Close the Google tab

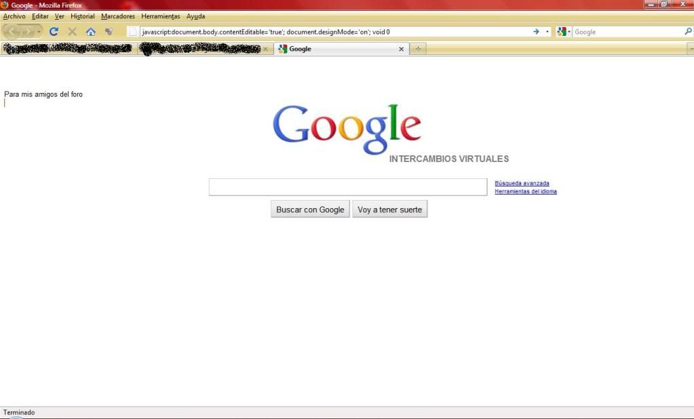pyautogui.click(x=402, y=49)
